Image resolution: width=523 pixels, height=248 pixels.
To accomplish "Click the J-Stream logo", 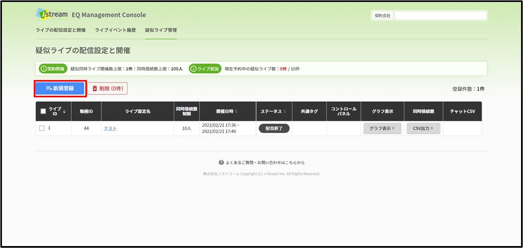I will point(52,15).
